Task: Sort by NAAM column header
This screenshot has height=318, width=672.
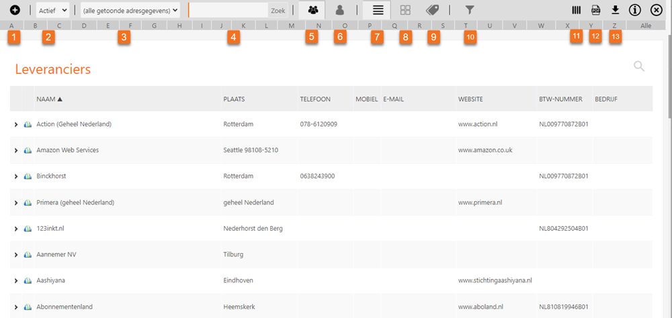Action: point(50,99)
